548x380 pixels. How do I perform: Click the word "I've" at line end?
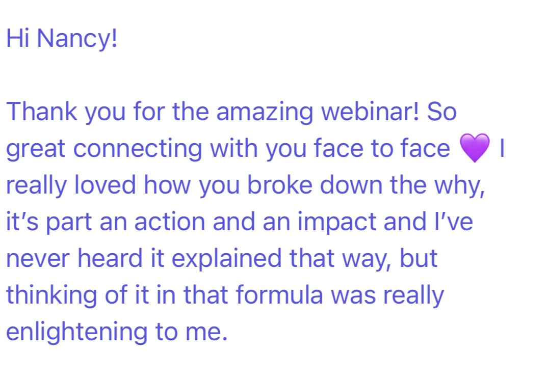[454, 221]
